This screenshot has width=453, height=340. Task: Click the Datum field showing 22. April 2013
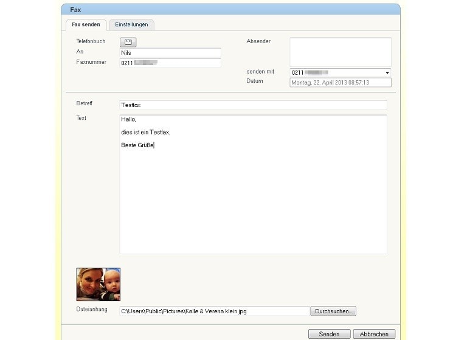pyautogui.click(x=340, y=83)
